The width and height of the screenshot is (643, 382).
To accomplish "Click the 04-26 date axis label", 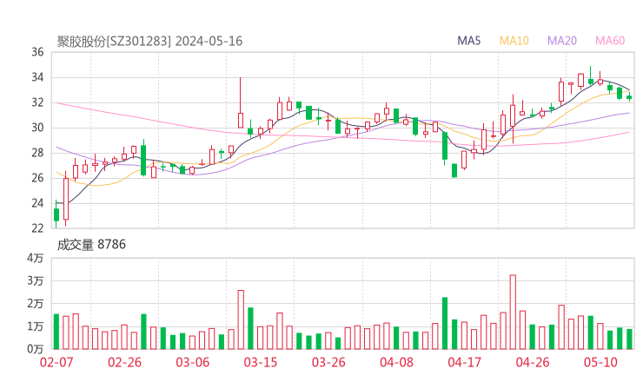I will tap(533, 362).
